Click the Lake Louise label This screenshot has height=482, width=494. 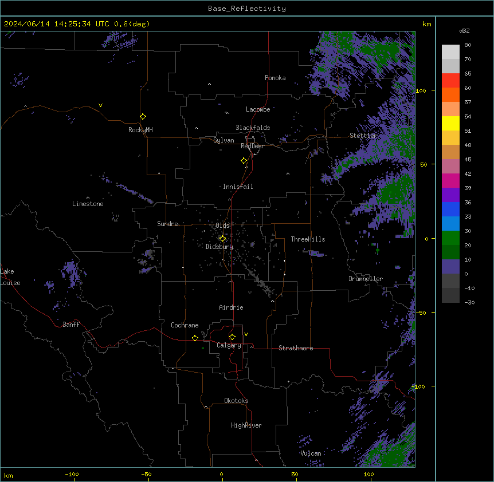[x=10, y=277]
